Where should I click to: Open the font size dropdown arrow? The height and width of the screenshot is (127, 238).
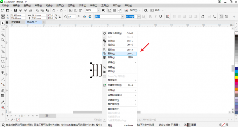[x=139, y=17]
